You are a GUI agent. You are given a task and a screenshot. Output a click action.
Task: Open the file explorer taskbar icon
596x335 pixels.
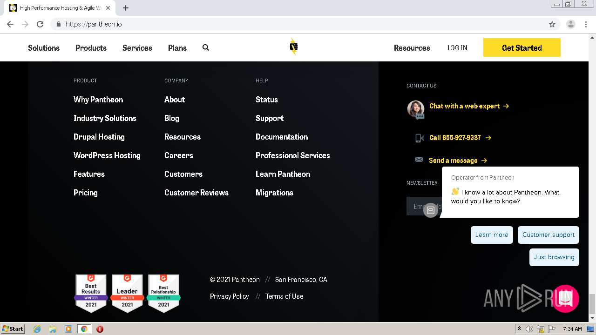53,329
